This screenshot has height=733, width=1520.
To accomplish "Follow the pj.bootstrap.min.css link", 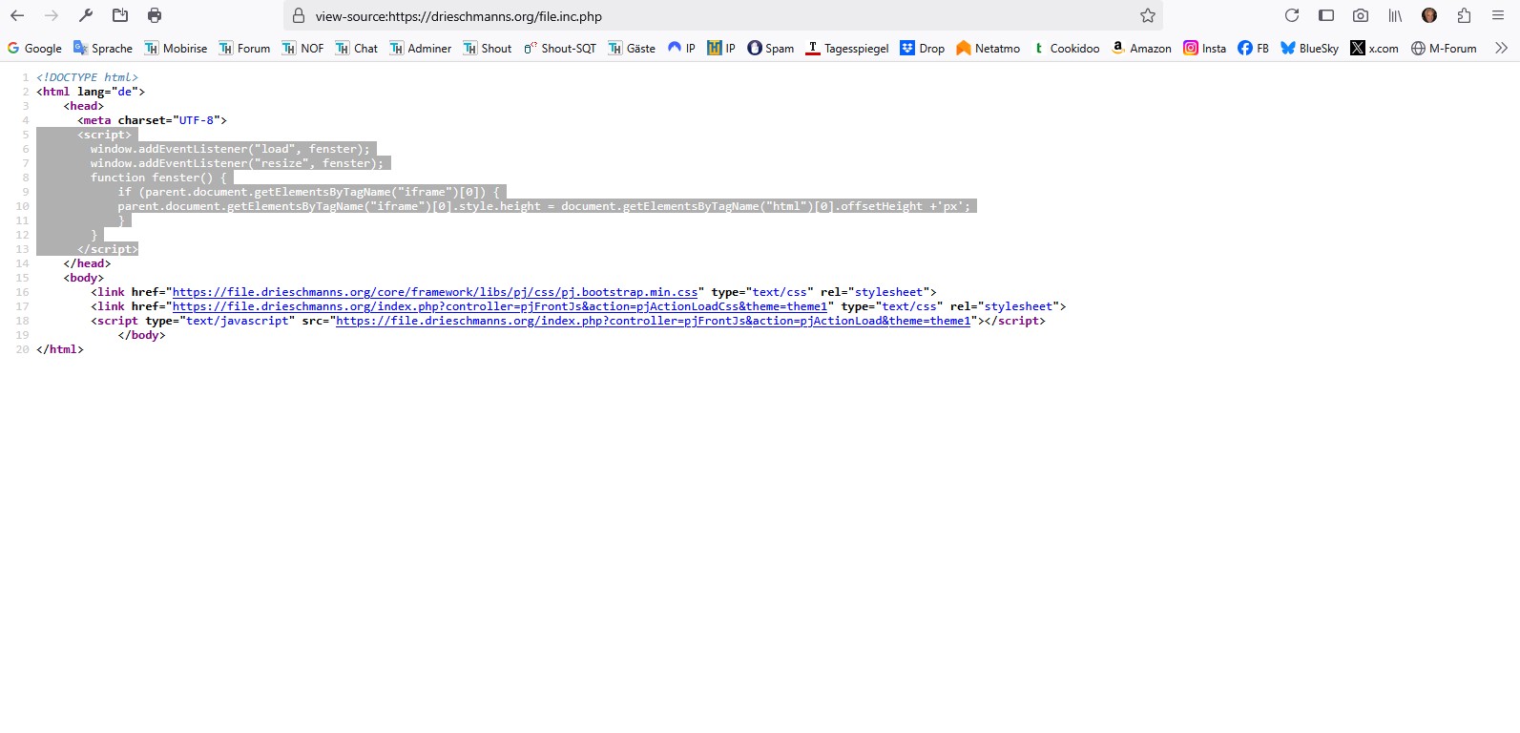I will tap(435, 292).
